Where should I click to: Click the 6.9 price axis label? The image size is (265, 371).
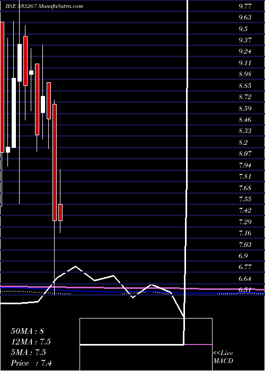pos(243,257)
